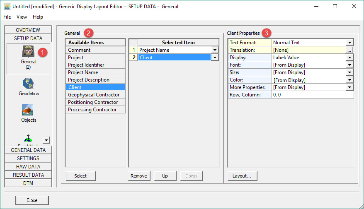Select row 1 Project Name in Selected Item
Viewport: 364px width, 209px height.
click(x=175, y=50)
